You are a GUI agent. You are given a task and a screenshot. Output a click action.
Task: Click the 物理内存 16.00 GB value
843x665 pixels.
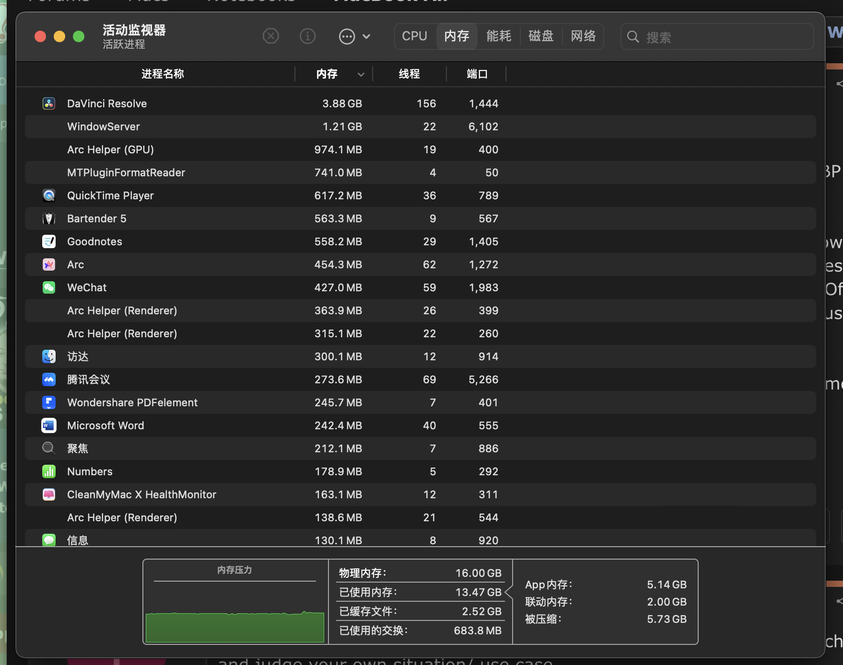point(478,573)
